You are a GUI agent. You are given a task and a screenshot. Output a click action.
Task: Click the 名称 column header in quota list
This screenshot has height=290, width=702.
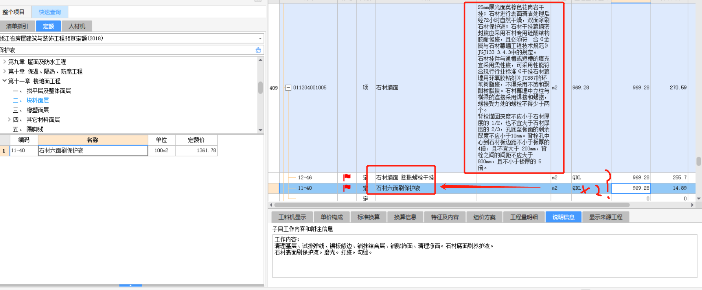tap(93, 140)
